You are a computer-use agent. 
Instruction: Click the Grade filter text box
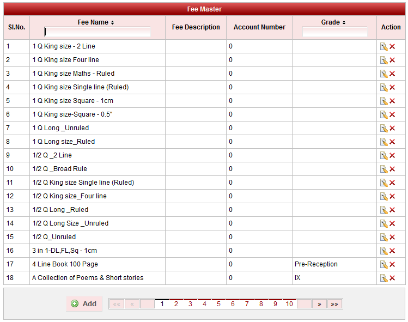pos(334,32)
